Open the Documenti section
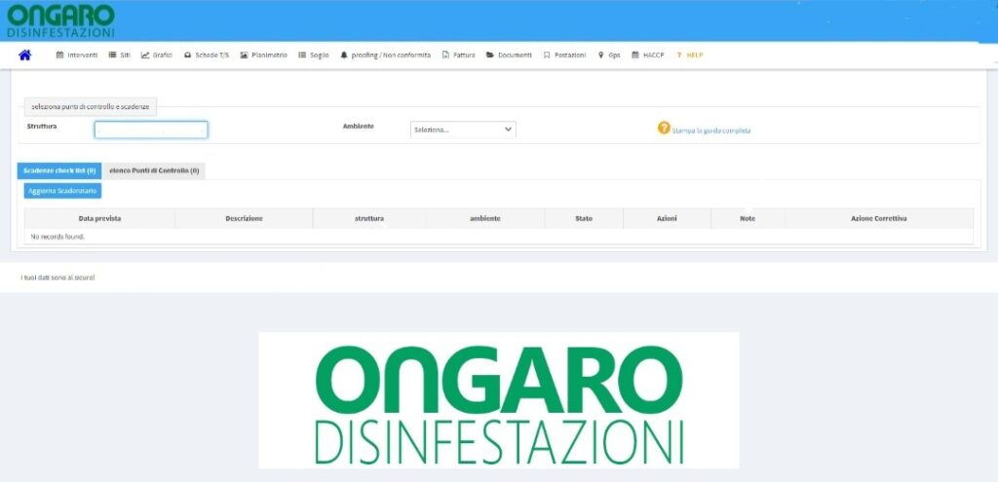The height and width of the screenshot is (482, 998). [509, 56]
